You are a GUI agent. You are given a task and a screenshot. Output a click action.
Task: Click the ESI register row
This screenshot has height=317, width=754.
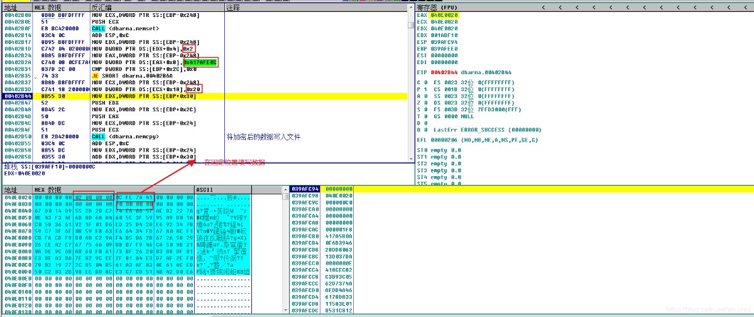pos(437,55)
